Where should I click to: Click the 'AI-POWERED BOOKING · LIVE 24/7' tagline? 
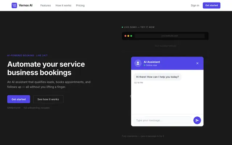click(28, 55)
